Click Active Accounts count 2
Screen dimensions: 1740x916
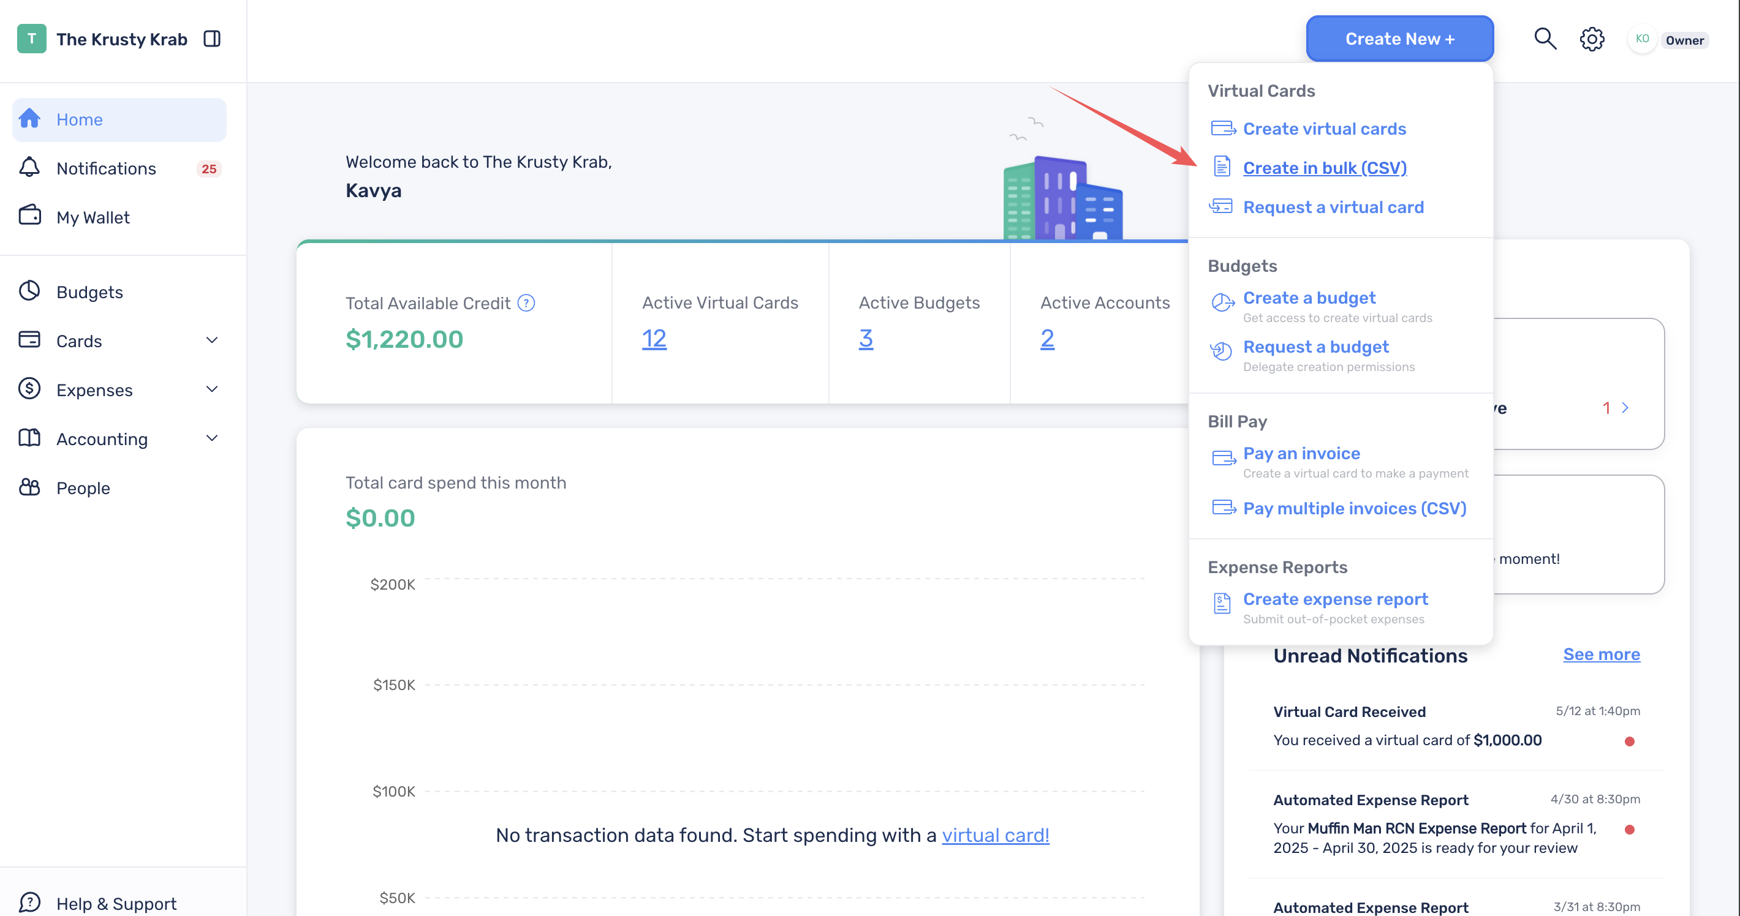1047,338
